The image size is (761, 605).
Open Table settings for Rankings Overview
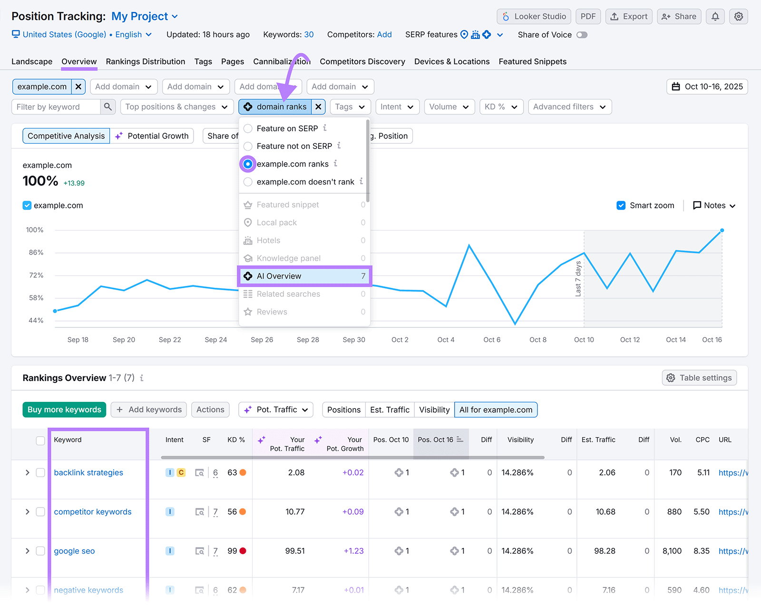[699, 377]
